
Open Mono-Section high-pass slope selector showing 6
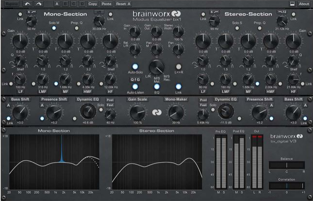pyautogui.click(x=32, y=12)
